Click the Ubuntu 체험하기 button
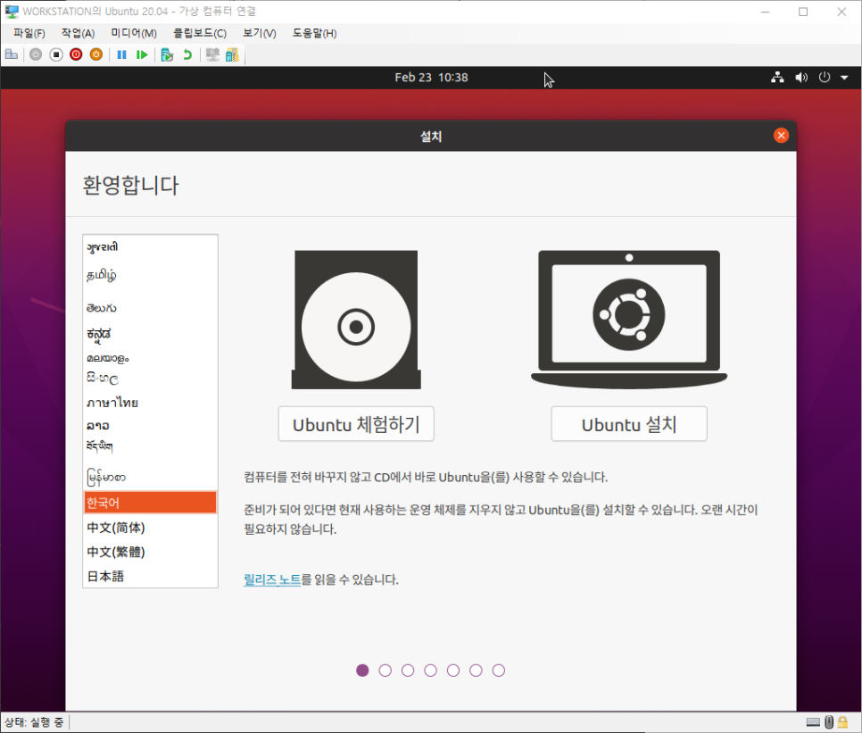The width and height of the screenshot is (862, 733). pos(356,424)
